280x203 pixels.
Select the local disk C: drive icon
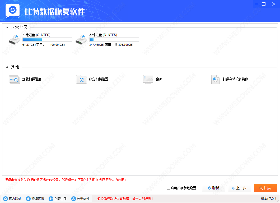click(x=15, y=39)
